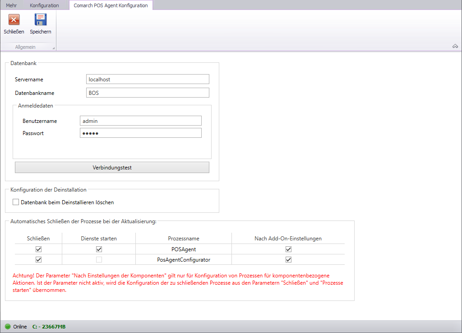Click the Passwort input field
The height and width of the screenshot is (333, 462).
[141, 133]
